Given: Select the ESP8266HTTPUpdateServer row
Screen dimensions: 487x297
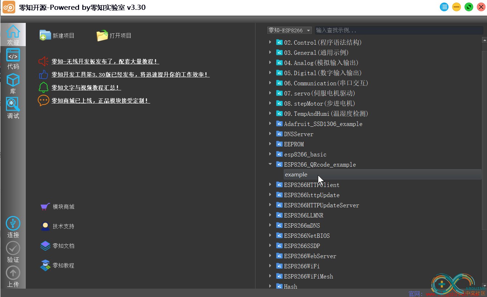Looking at the screenshot, I should [x=322, y=205].
